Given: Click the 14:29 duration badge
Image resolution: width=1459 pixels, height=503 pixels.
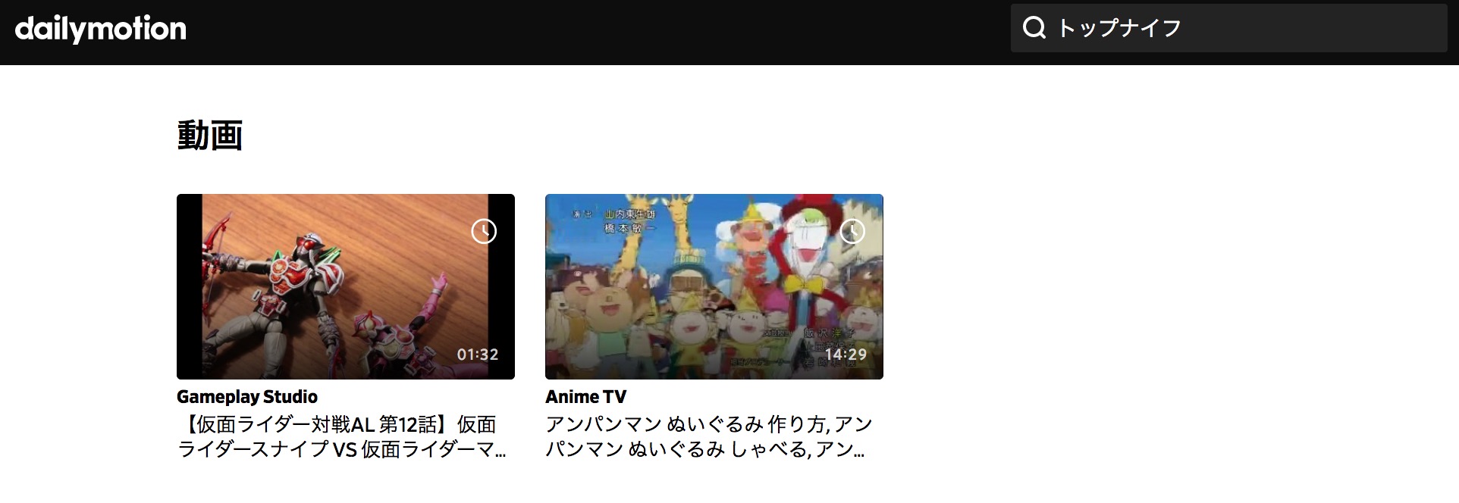Looking at the screenshot, I should coord(846,355).
